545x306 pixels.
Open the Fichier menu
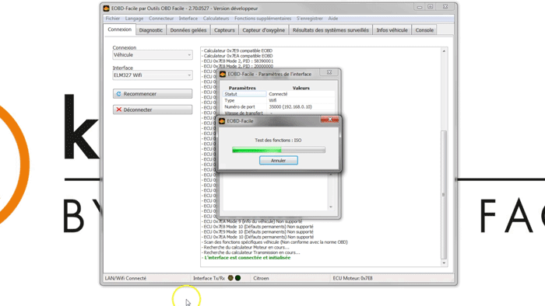[113, 19]
